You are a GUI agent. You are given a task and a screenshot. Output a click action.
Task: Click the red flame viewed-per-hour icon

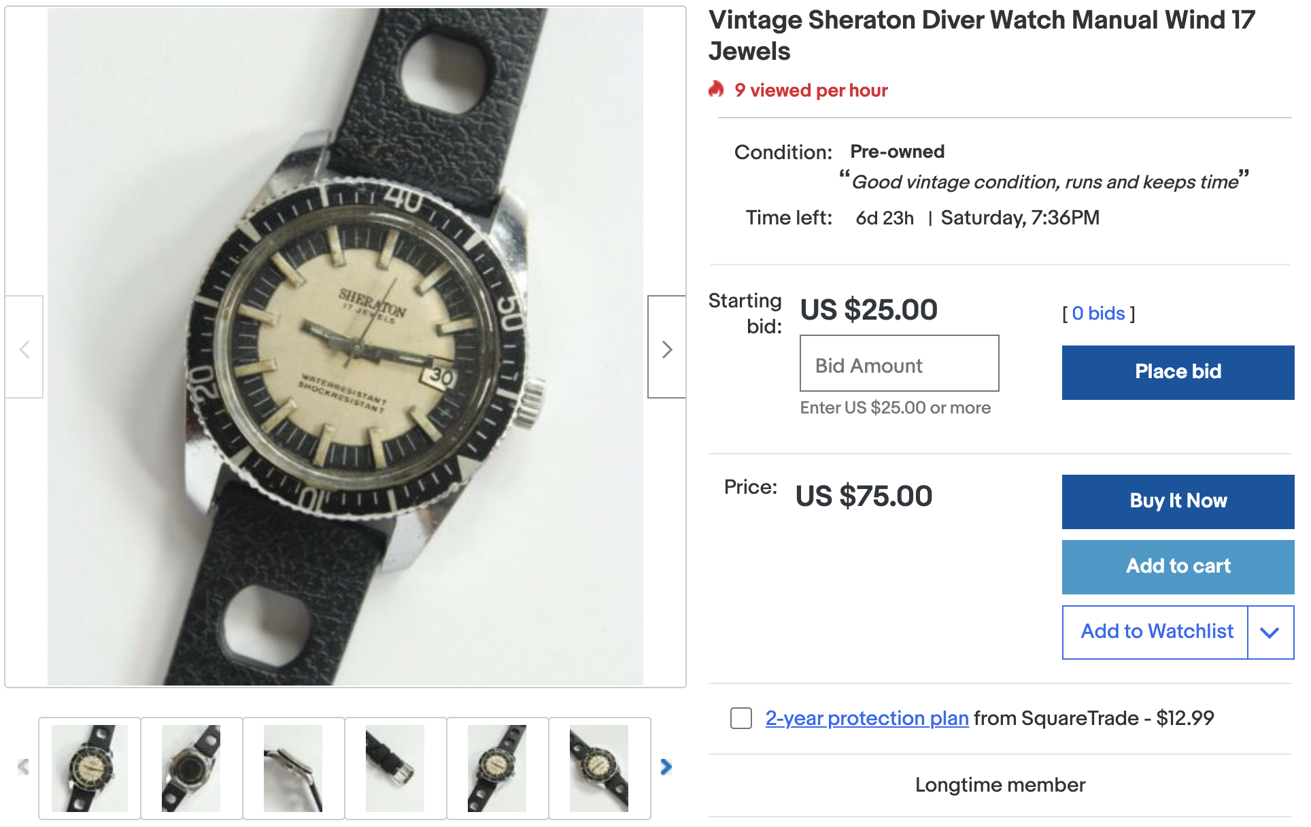point(716,90)
